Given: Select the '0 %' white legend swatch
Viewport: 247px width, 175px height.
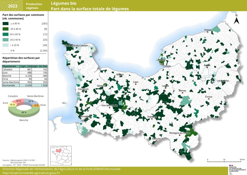Looking at the screenshot, I should pyautogui.click(x=6, y=51).
